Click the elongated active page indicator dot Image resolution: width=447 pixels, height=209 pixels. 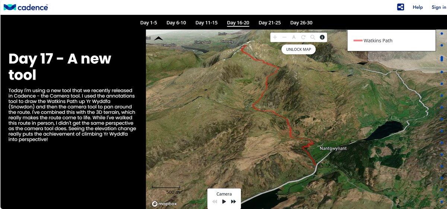click(442, 58)
